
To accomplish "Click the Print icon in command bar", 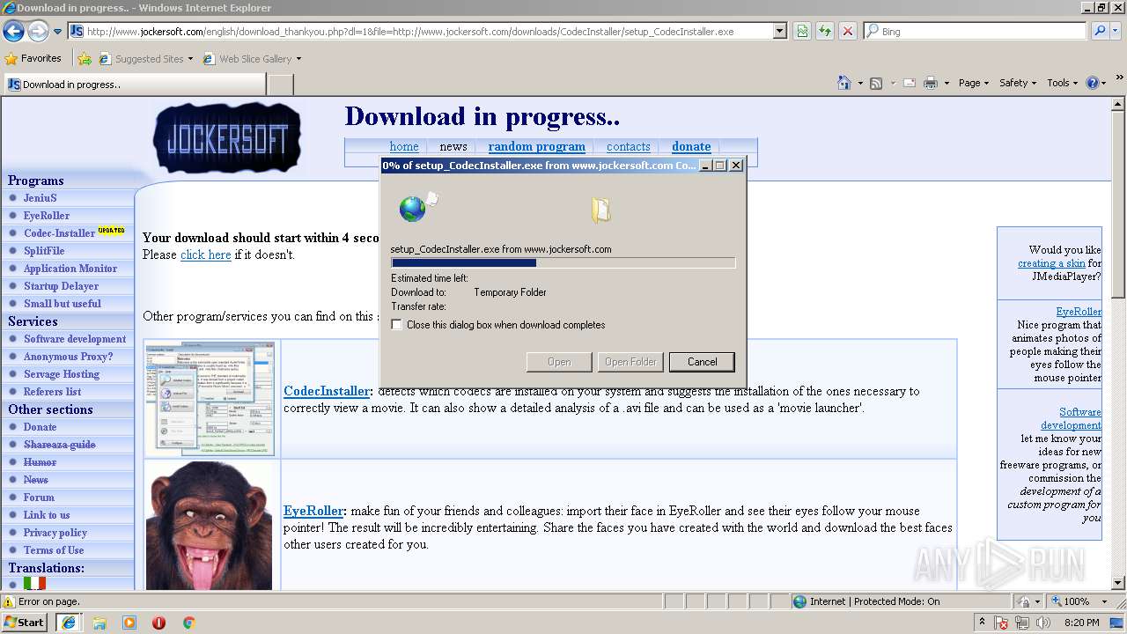I will tap(932, 83).
